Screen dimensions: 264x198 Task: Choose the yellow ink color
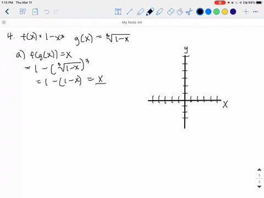tap(225, 12)
